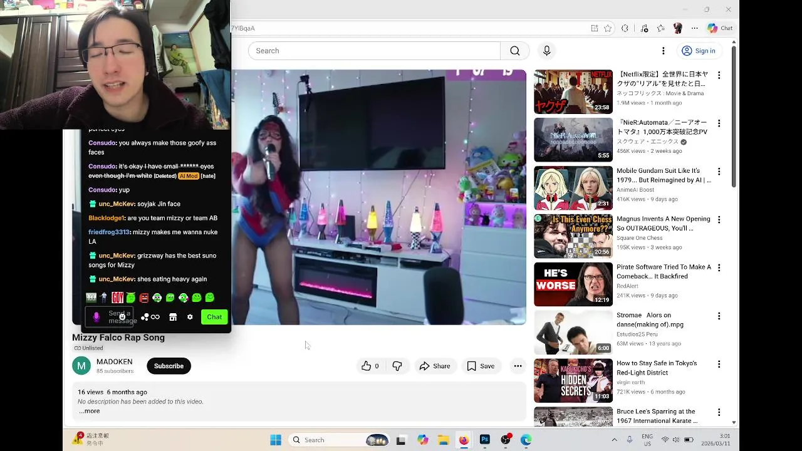
Task: Open Tokyo Red-Light District video title
Action: pos(657,368)
